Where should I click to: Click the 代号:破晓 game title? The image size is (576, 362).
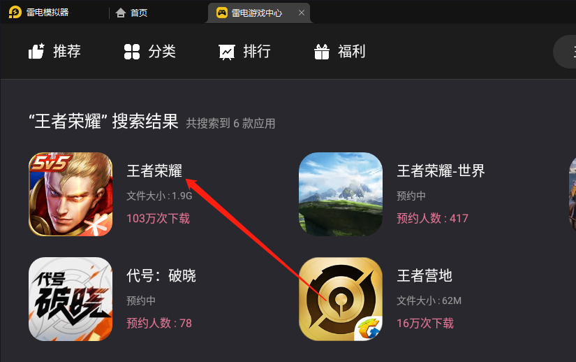161,275
